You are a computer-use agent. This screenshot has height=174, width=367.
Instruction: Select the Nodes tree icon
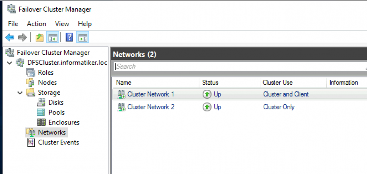[x=30, y=83]
